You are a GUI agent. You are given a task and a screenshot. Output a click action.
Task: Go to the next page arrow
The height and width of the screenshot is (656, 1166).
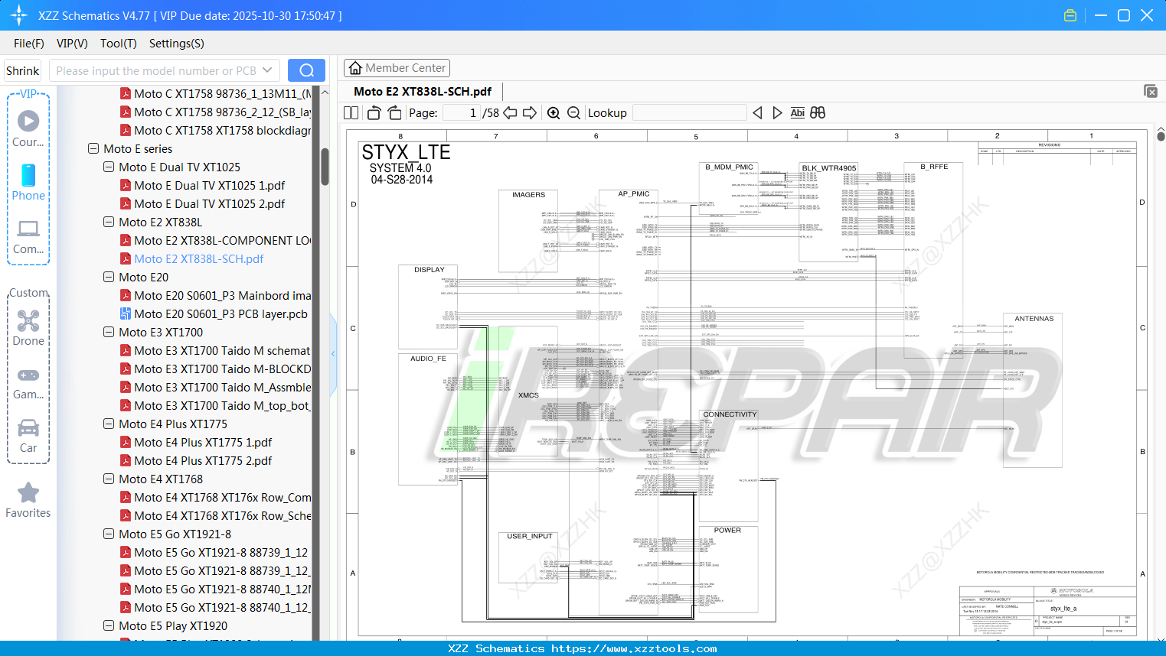pos(530,113)
